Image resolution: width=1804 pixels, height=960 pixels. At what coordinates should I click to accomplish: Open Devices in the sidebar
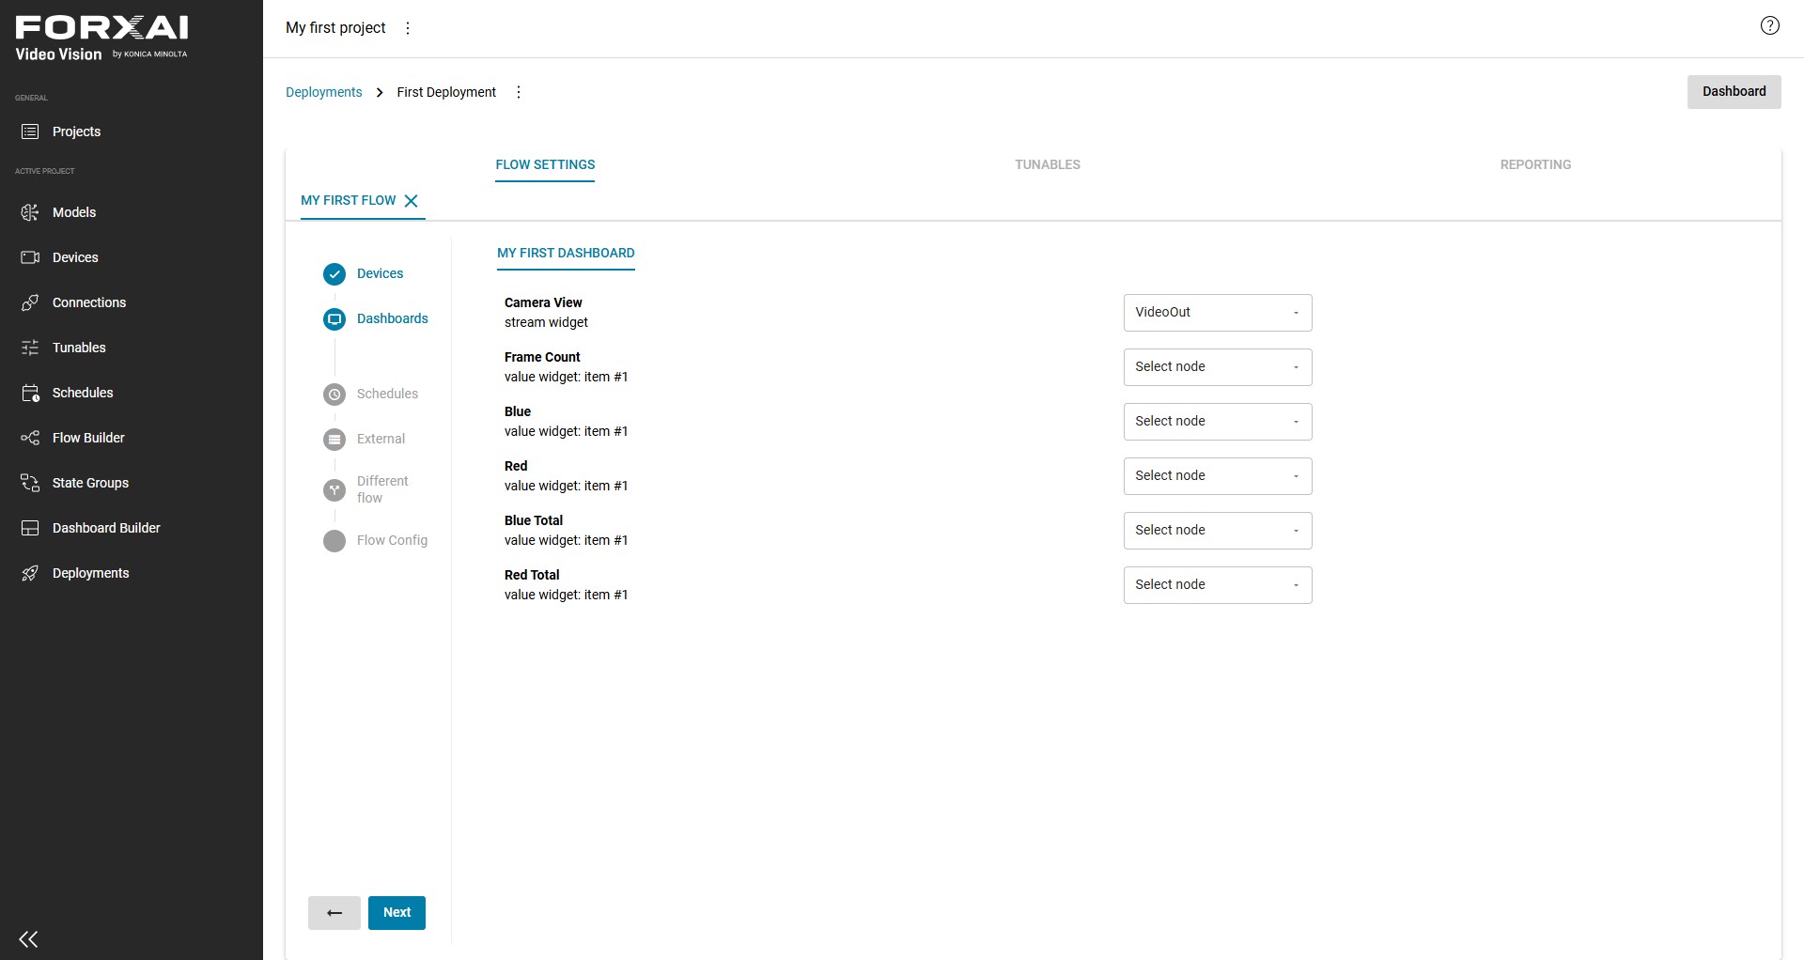(x=75, y=257)
